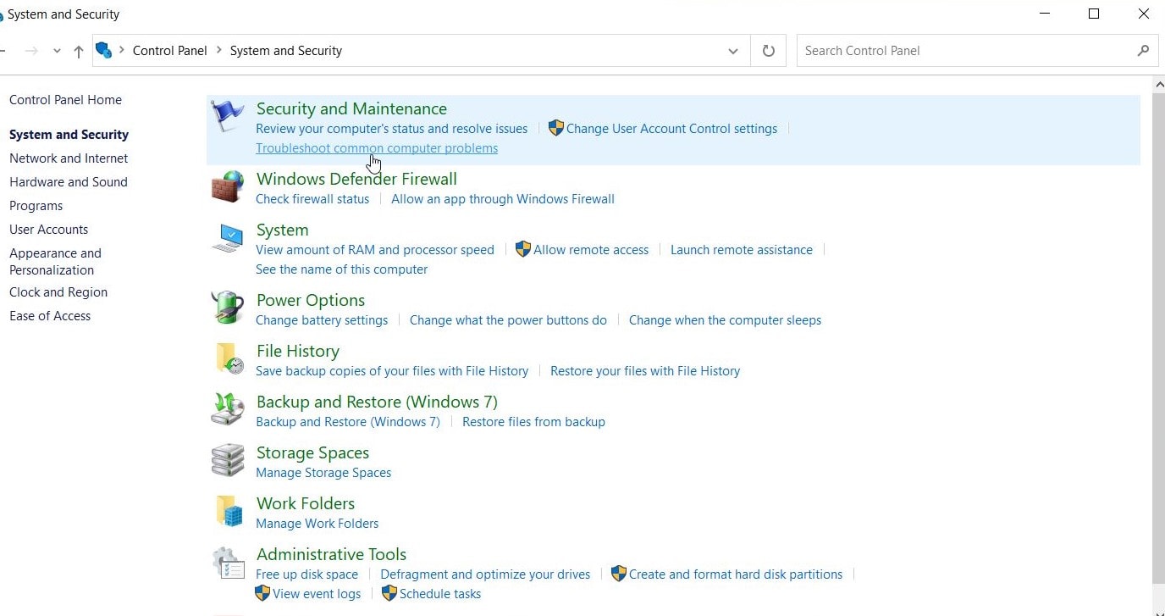Click Defragment and optimize your drives
This screenshot has height=616, width=1165.
pyautogui.click(x=485, y=574)
